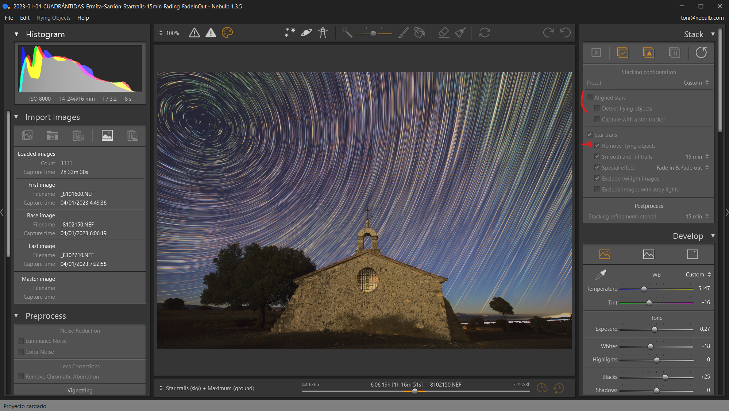Click the stack triangle icon
This screenshot has height=411, width=729.
(649, 53)
